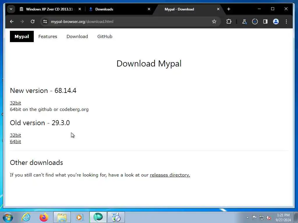Image resolution: width=298 pixels, height=223 pixels.
Task: Open Windows Media Player on taskbar
Action: click(79, 217)
